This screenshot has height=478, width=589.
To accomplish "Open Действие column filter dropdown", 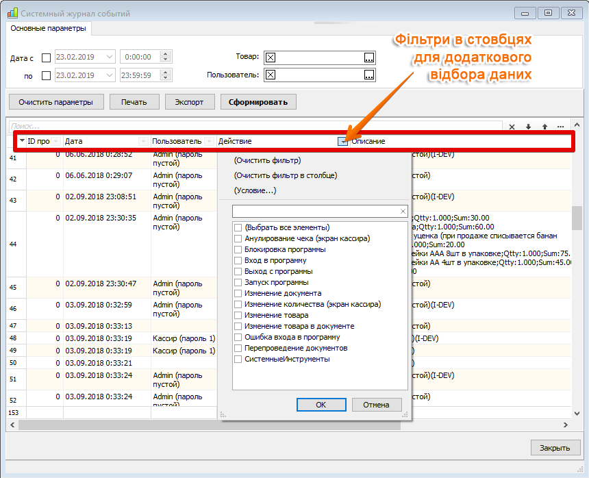I will point(342,141).
